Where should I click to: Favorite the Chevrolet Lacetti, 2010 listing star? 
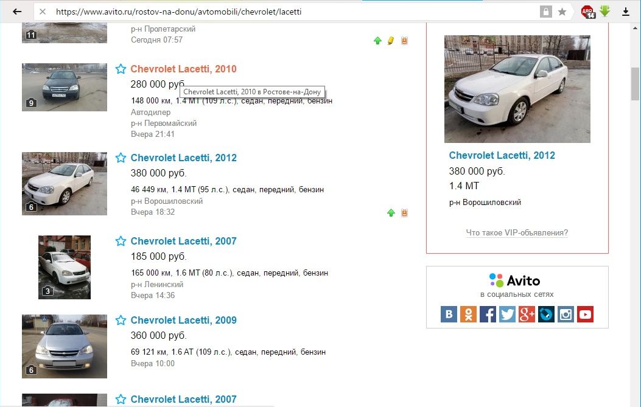(x=121, y=69)
